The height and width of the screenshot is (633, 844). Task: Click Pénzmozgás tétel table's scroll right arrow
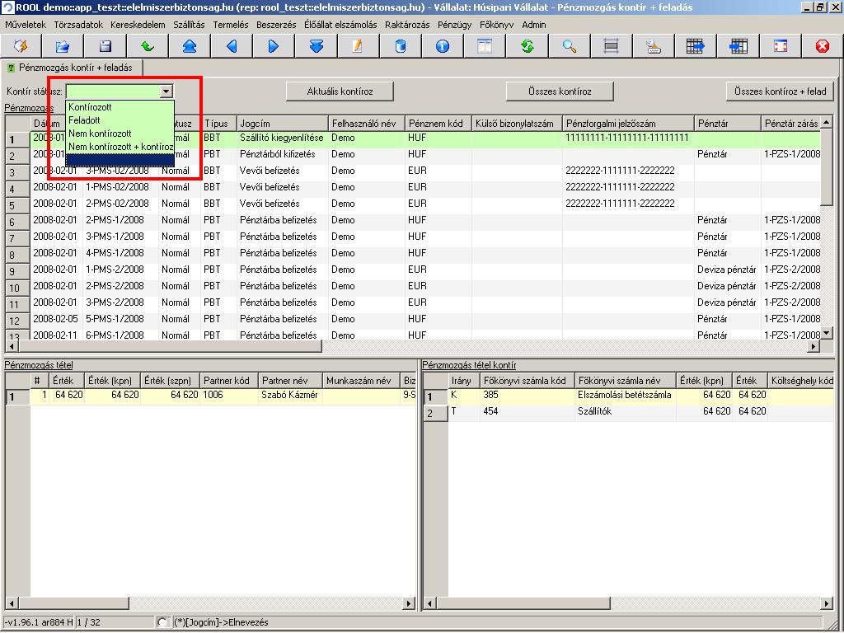pos(410,603)
